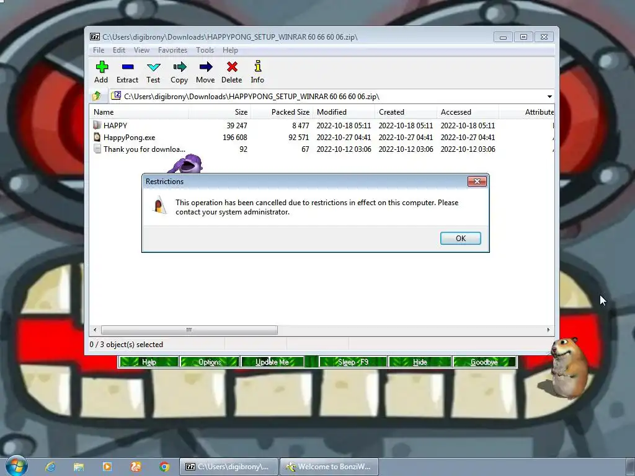Open the Info toolbar icon

[257, 66]
